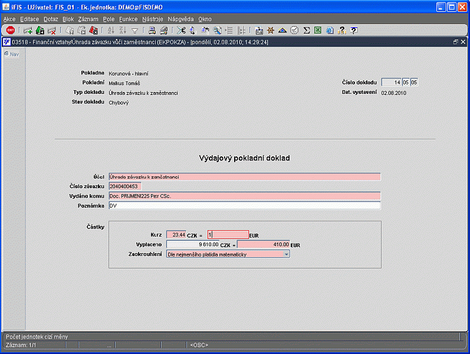Close the inner EKPOKZA form window
The height and width of the screenshot is (354, 470).
pos(463,42)
